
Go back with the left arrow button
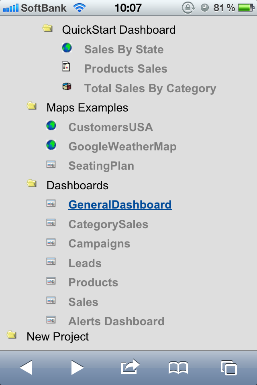pyautogui.click(x=26, y=367)
